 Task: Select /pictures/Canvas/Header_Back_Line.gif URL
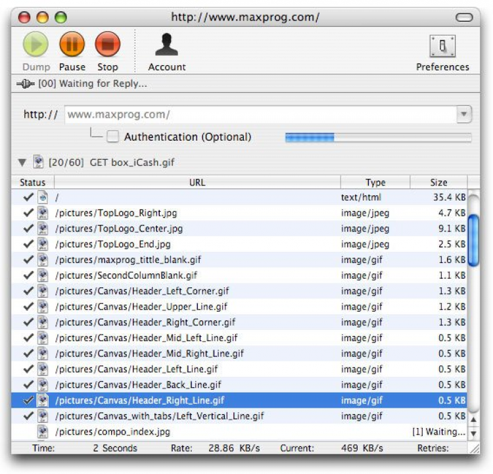(138, 385)
